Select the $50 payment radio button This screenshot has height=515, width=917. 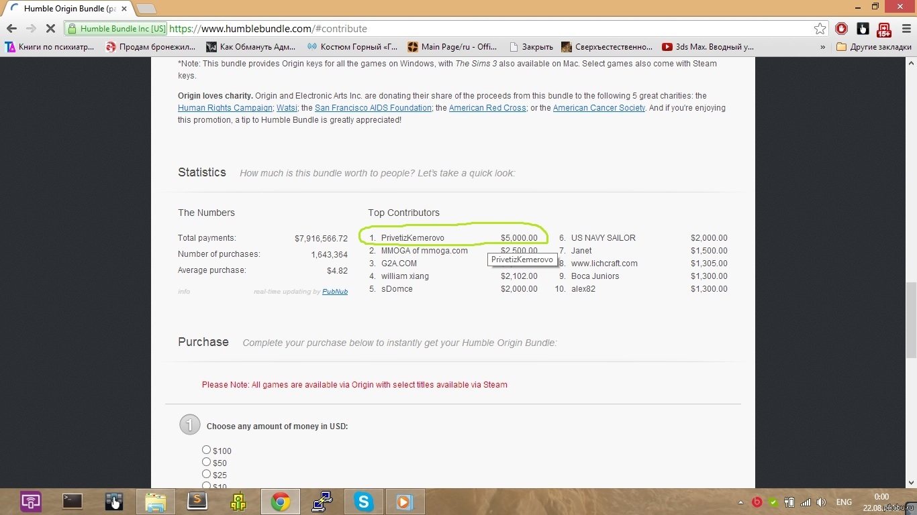[207, 462]
